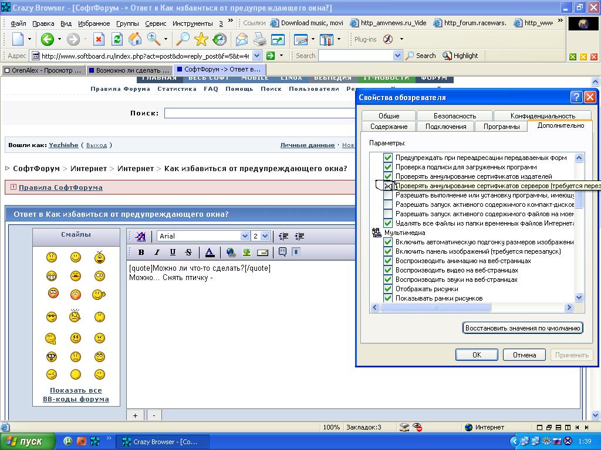
Task: Switch to the Общие tab
Action: point(389,115)
